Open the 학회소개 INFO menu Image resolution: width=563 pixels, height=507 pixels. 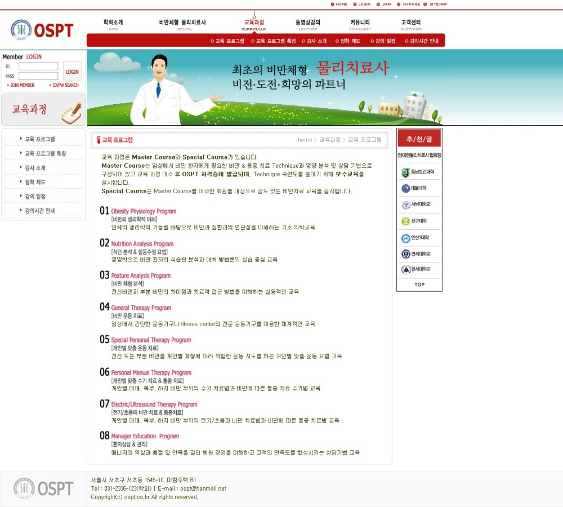[x=113, y=24]
